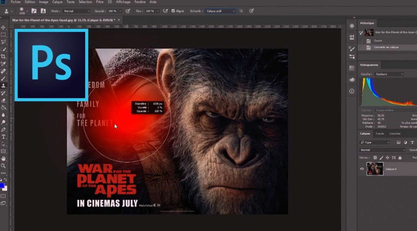Switch to the Couches tab

tap(395, 134)
